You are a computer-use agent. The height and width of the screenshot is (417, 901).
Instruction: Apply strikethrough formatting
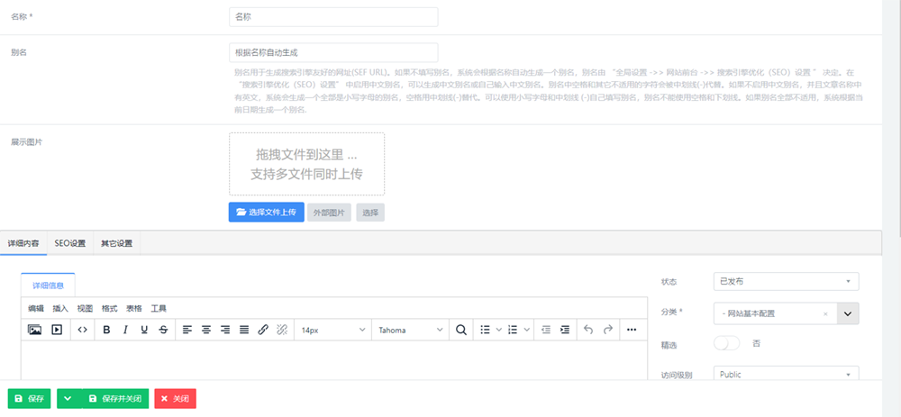162,330
